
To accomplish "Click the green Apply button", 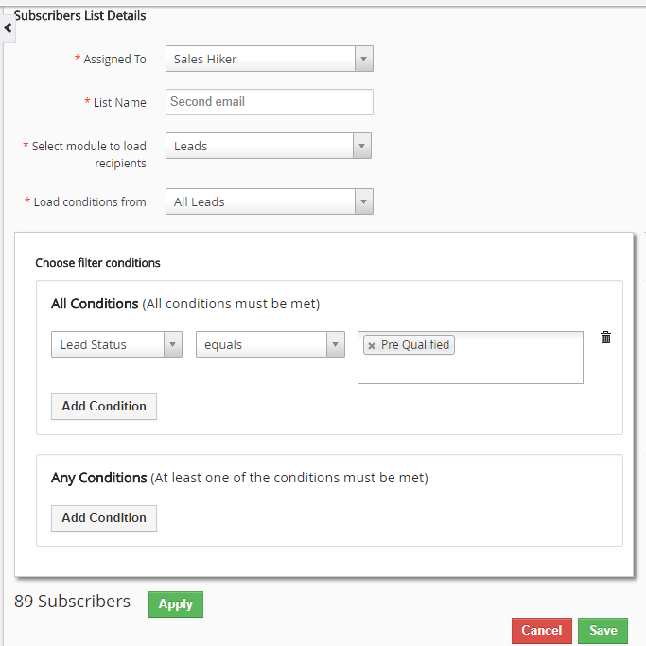I will (176, 604).
